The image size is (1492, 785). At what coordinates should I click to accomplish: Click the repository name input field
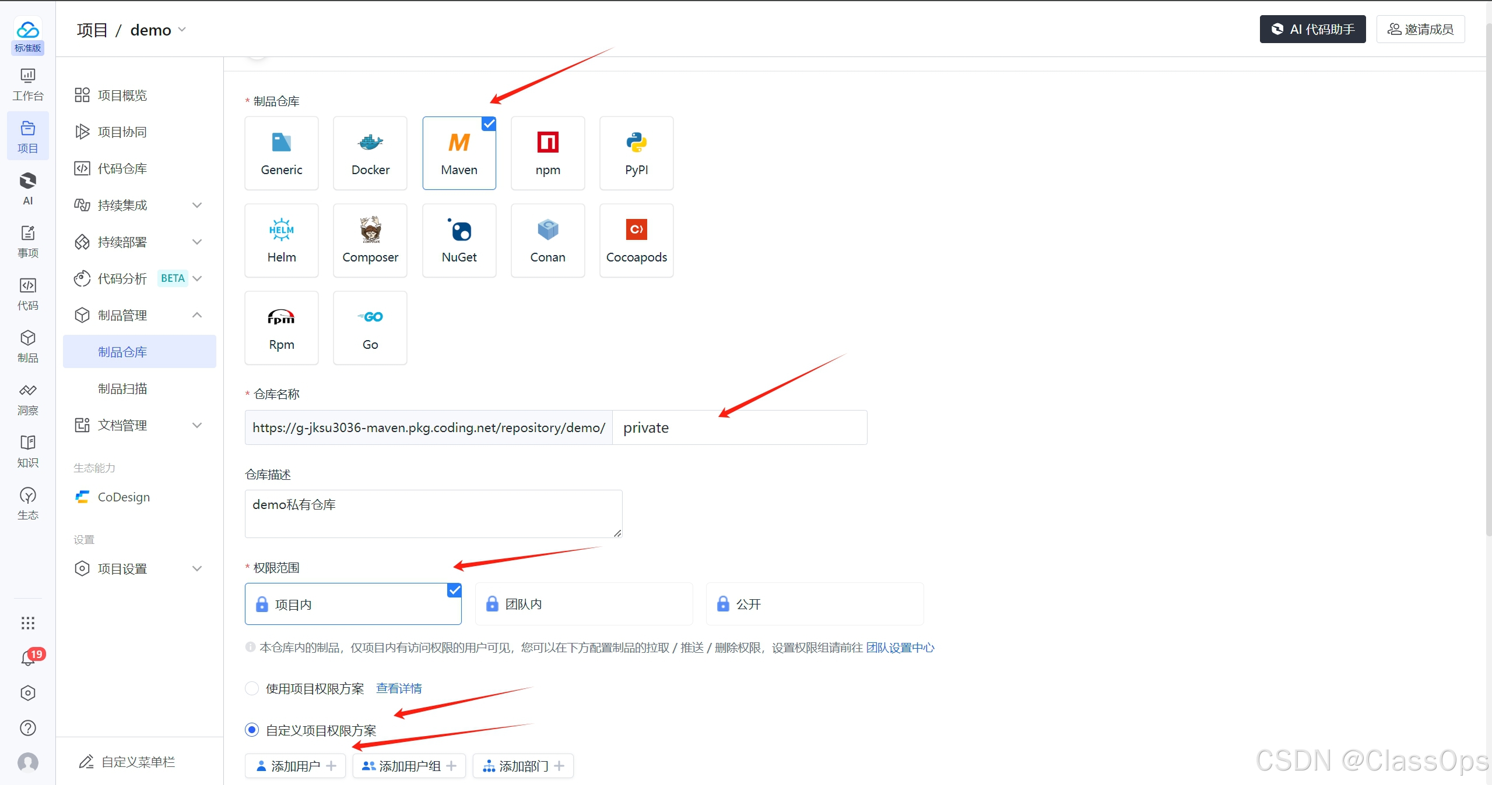tap(739, 427)
